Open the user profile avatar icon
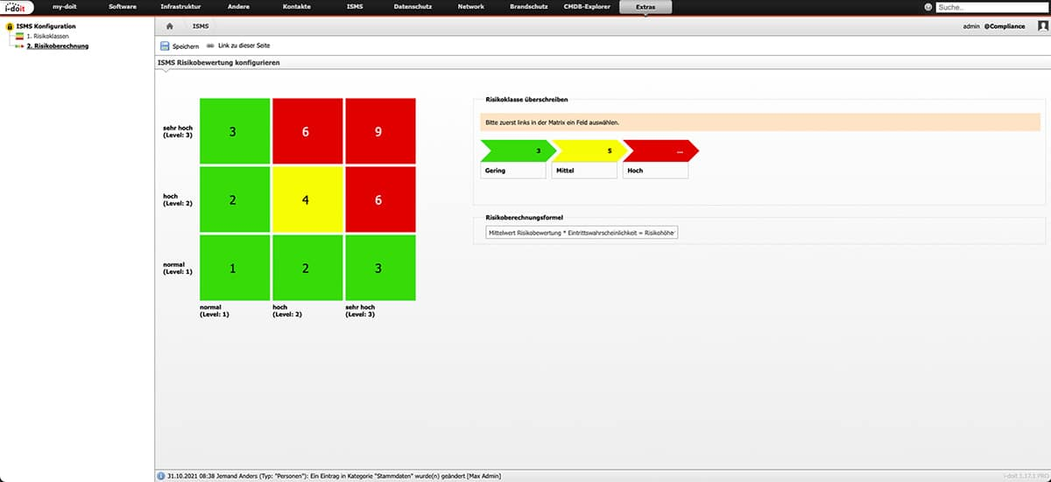 (x=1042, y=27)
